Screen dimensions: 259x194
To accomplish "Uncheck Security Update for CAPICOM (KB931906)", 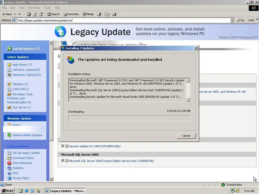I will click(63, 146).
